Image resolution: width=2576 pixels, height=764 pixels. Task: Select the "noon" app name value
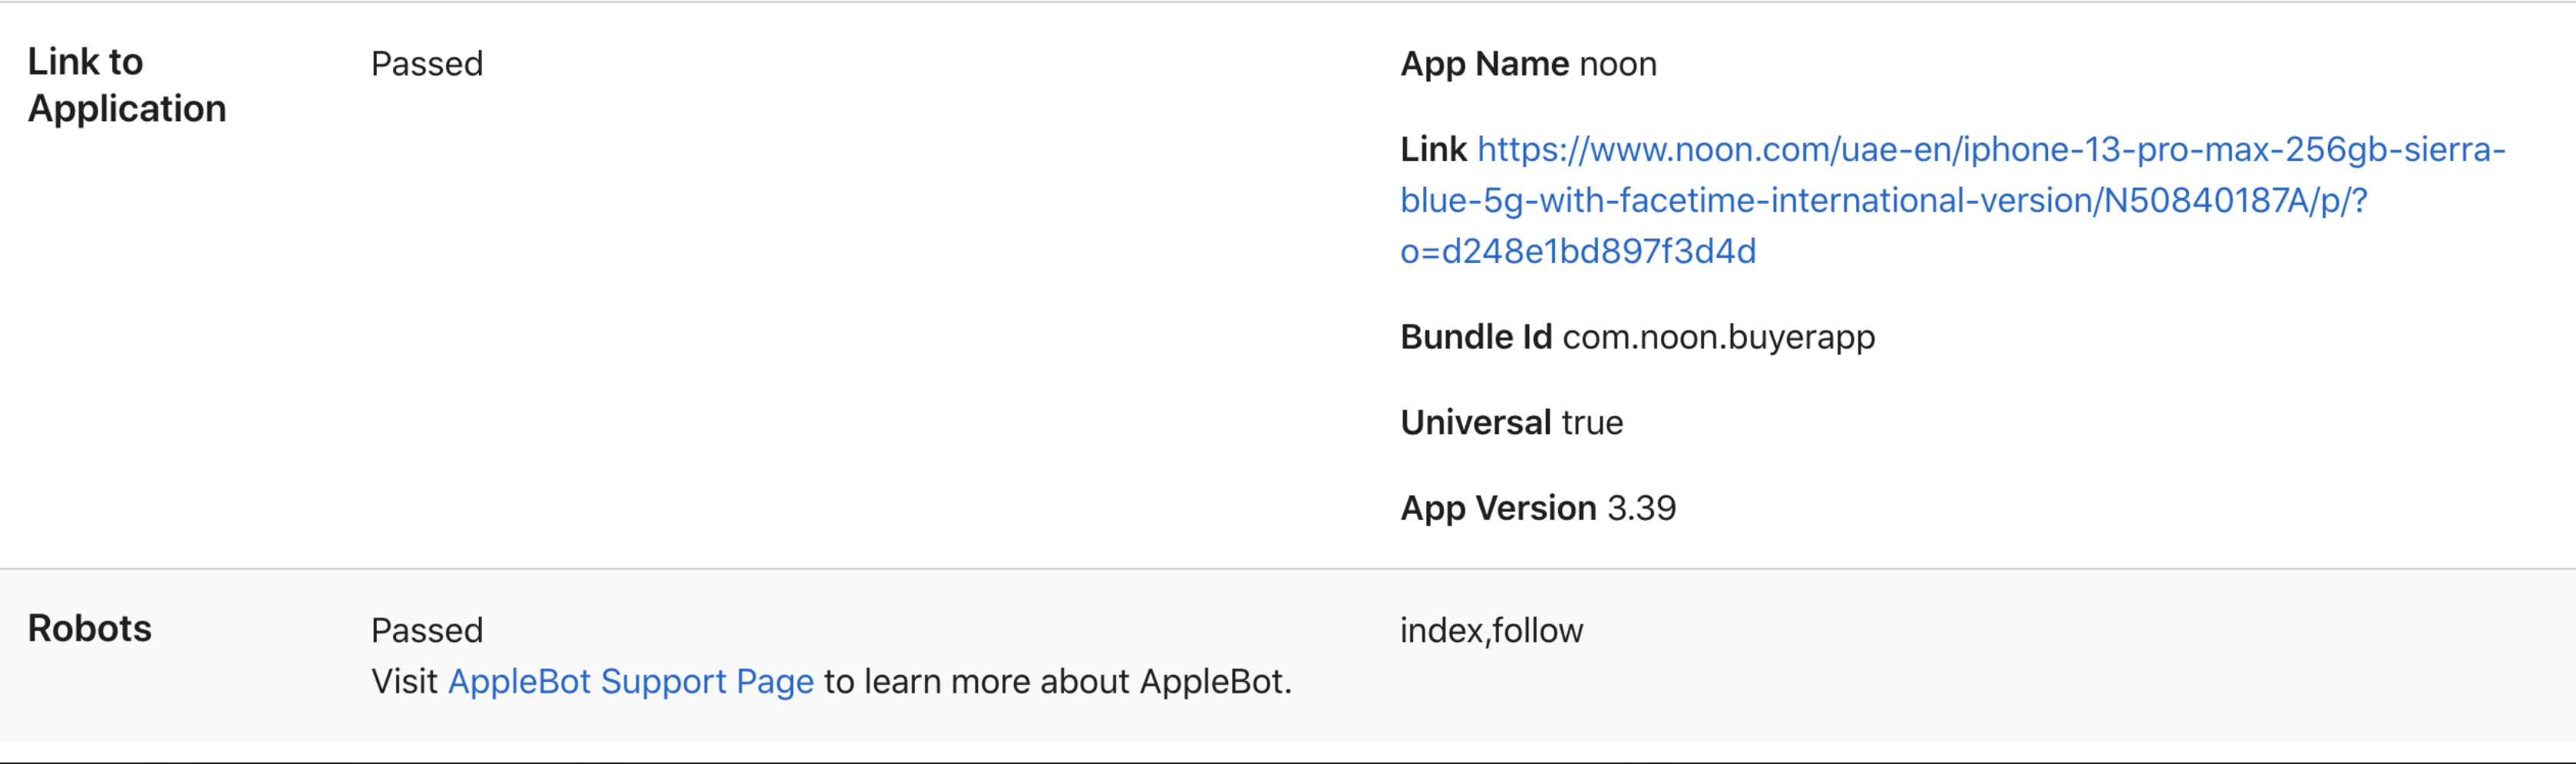click(1617, 64)
